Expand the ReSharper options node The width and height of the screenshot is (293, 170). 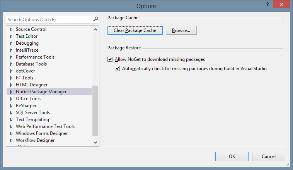(x=11, y=106)
